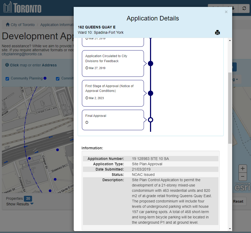The image size is (251, 233).
Task: Toggle the Community Planning checkbox
Action: point(7,79)
